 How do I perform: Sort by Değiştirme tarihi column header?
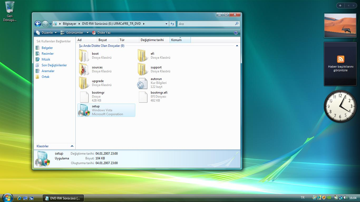click(x=155, y=40)
